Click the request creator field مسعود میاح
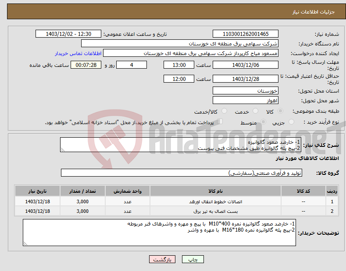 191,53
